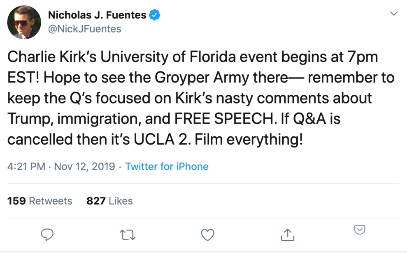Click the reply speech bubble icon
The image size is (407, 253).
(48, 235)
